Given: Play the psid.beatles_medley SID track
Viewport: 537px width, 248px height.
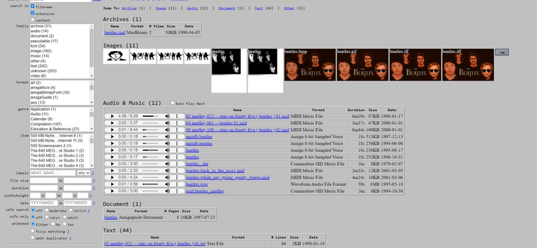Looking at the screenshot, I should (x=112, y=191).
